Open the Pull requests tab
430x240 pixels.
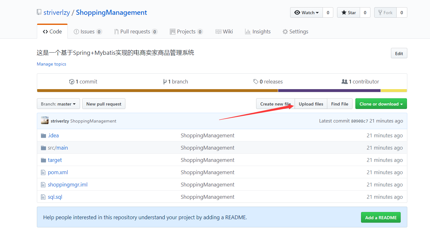click(x=136, y=31)
